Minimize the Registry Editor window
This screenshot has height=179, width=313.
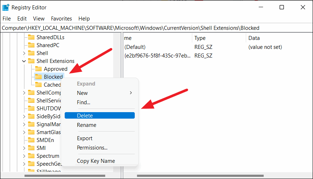click(261, 8)
